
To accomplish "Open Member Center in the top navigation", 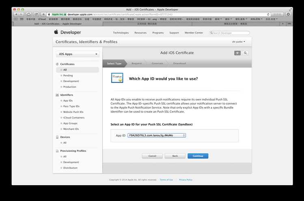I will (x=194, y=33).
